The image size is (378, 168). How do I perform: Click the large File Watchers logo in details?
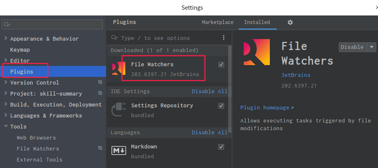[x=257, y=52]
